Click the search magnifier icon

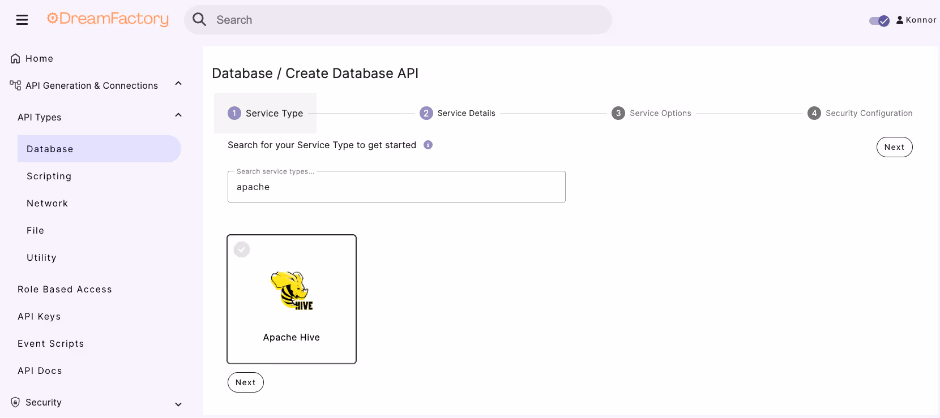199,20
